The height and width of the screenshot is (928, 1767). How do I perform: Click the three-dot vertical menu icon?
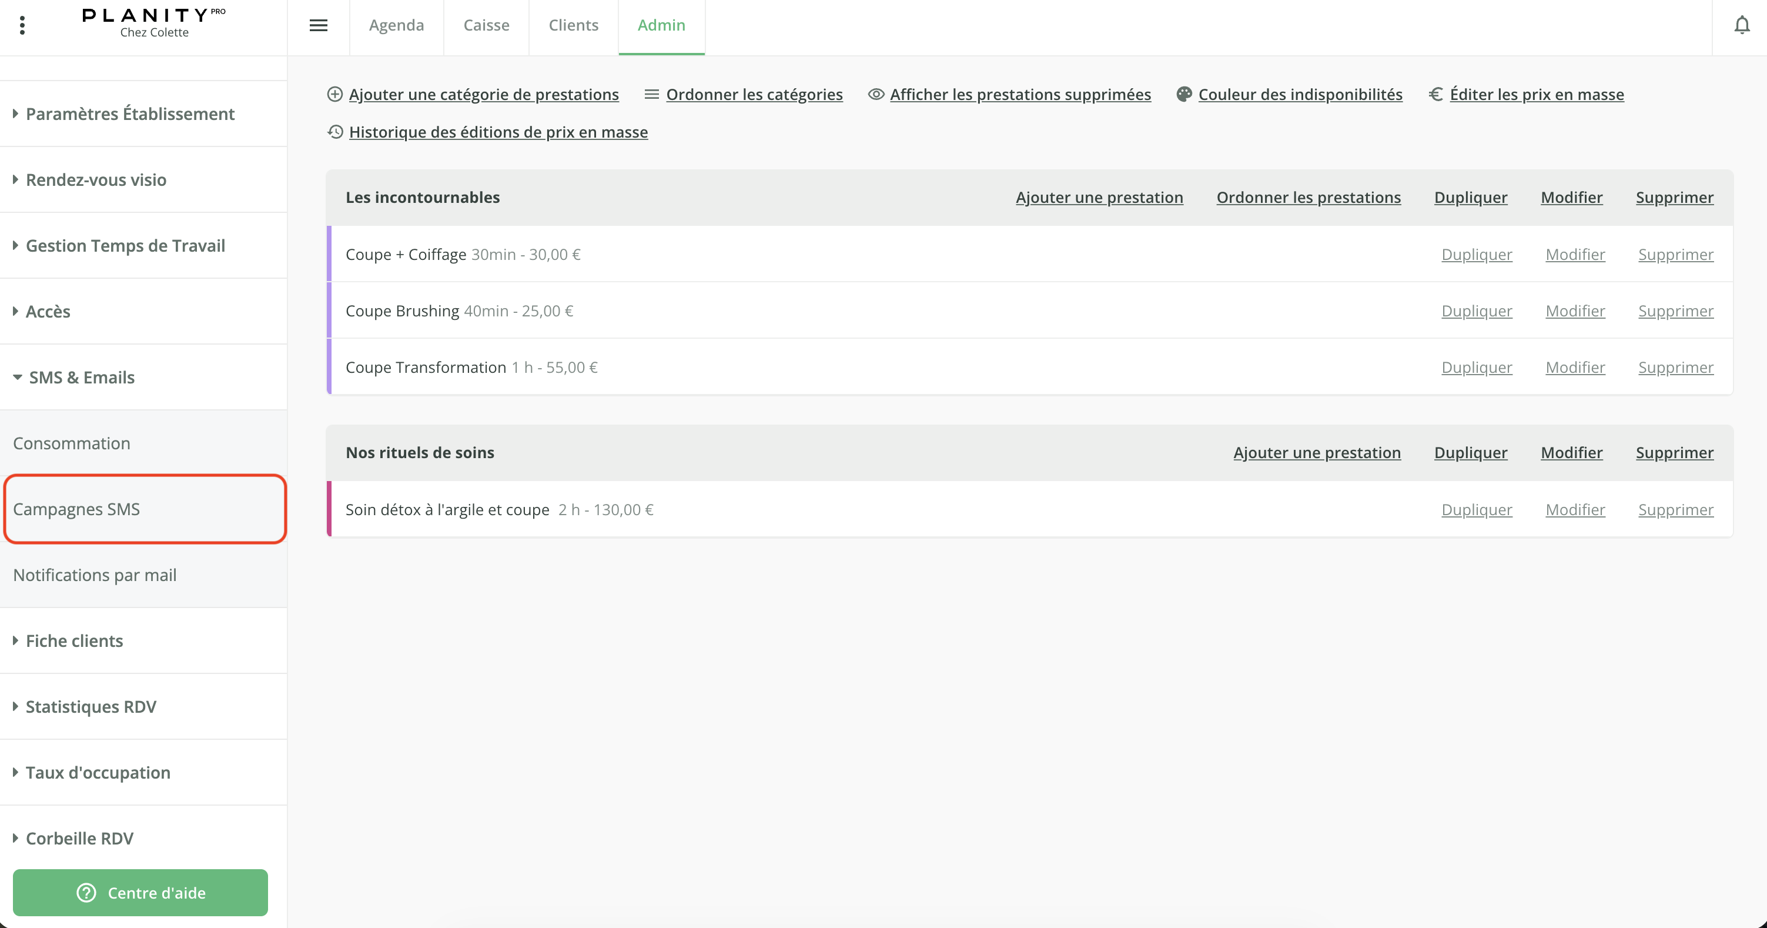click(x=23, y=25)
